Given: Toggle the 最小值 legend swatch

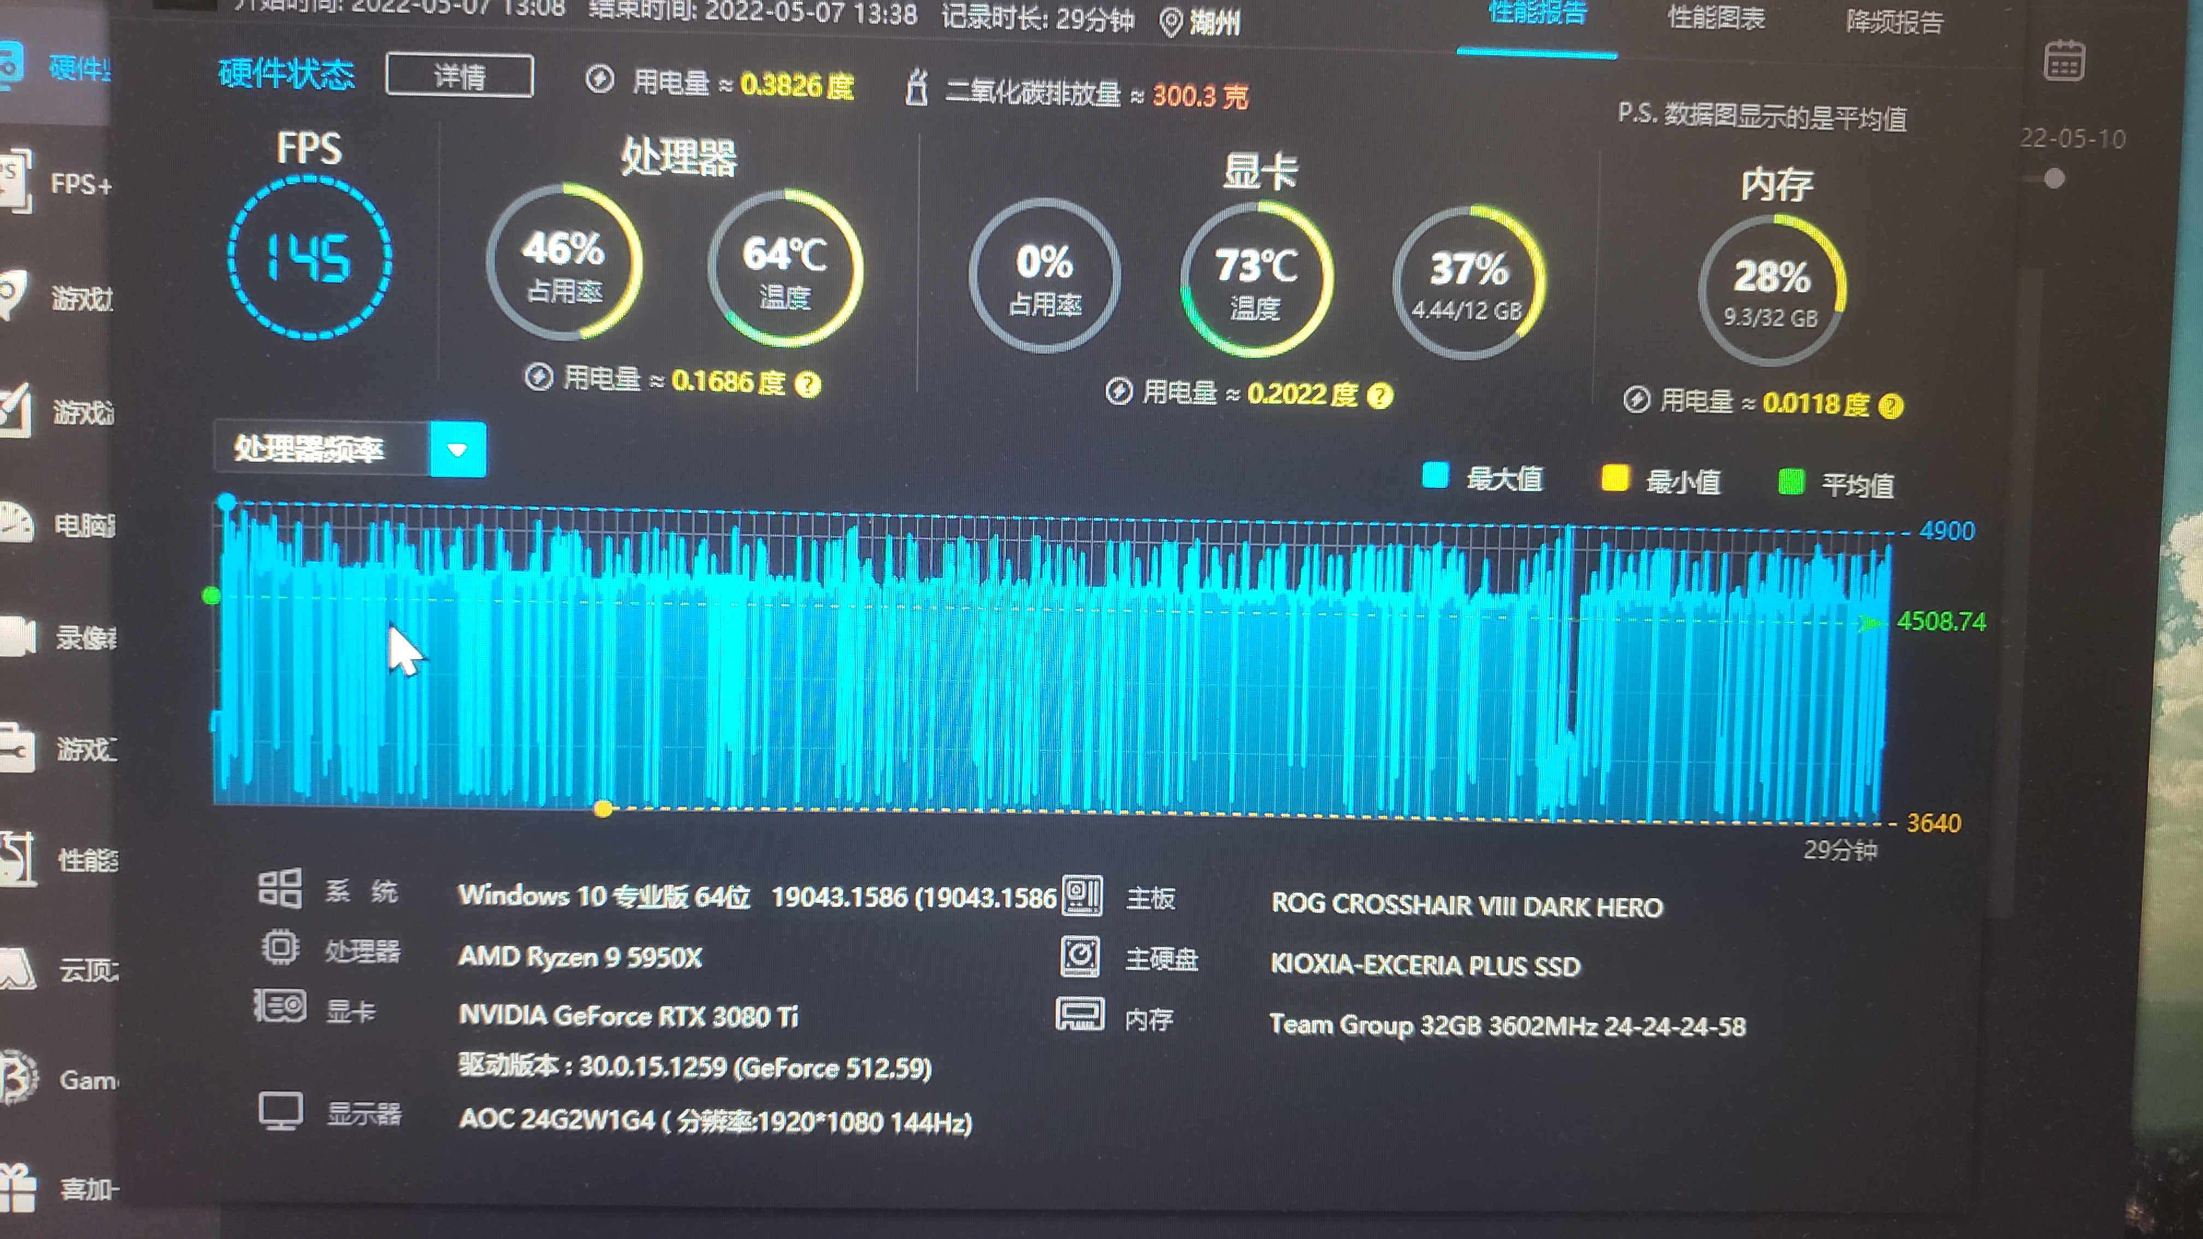Looking at the screenshot, I should click(x=1615, y=479).
